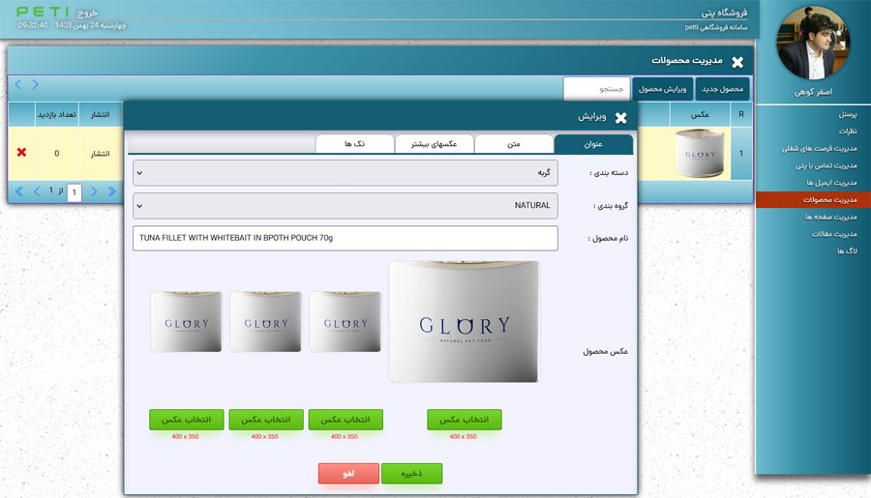Image resolution: width=871 pixels, height=498 pixels.
Task: Click the عکس column header
Action: pyautogui.click(x=700, y=114)
